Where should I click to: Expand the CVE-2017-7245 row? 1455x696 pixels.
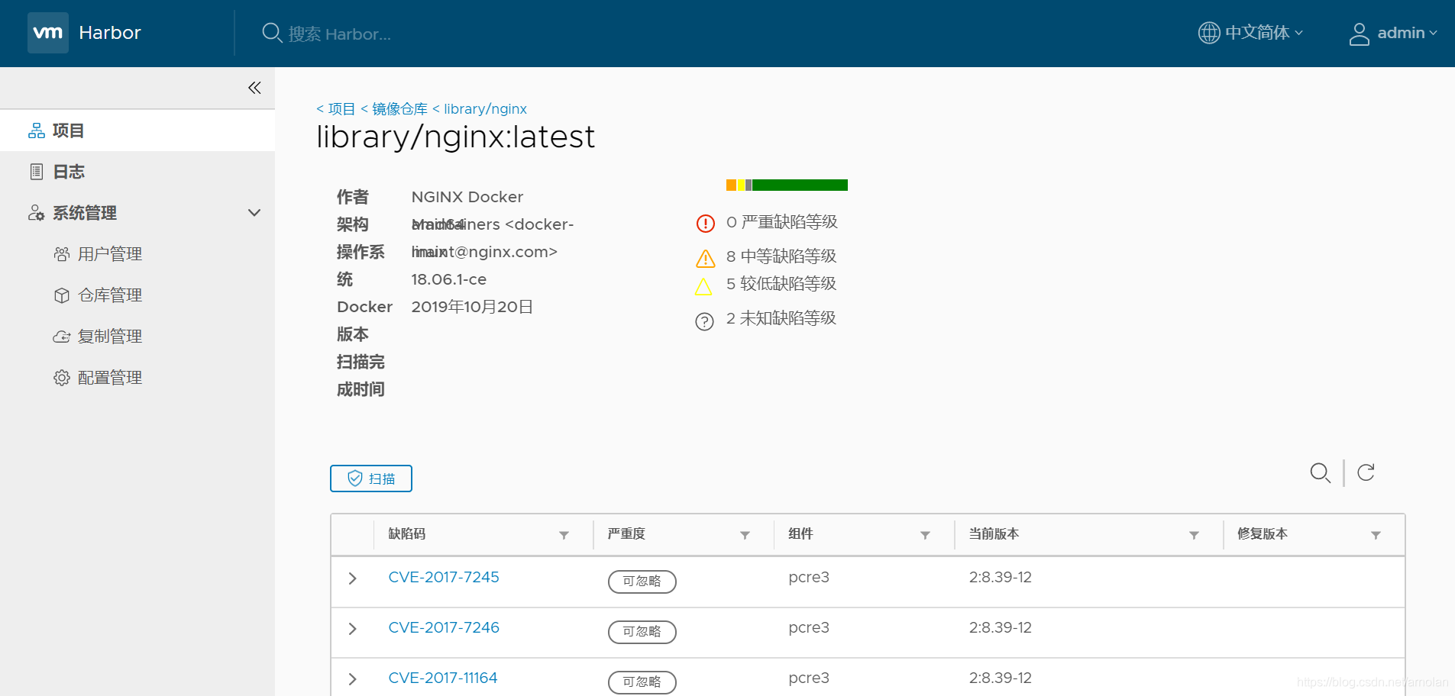click(x=352, y=578)
